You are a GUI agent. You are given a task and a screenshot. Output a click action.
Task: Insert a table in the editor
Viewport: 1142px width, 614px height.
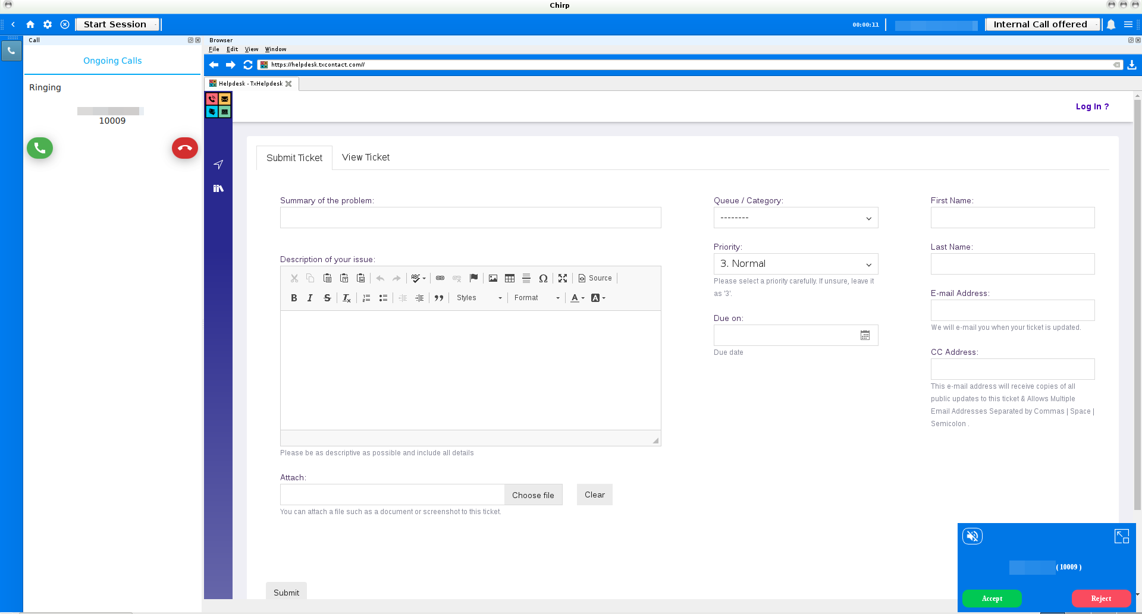pos(510,278)
